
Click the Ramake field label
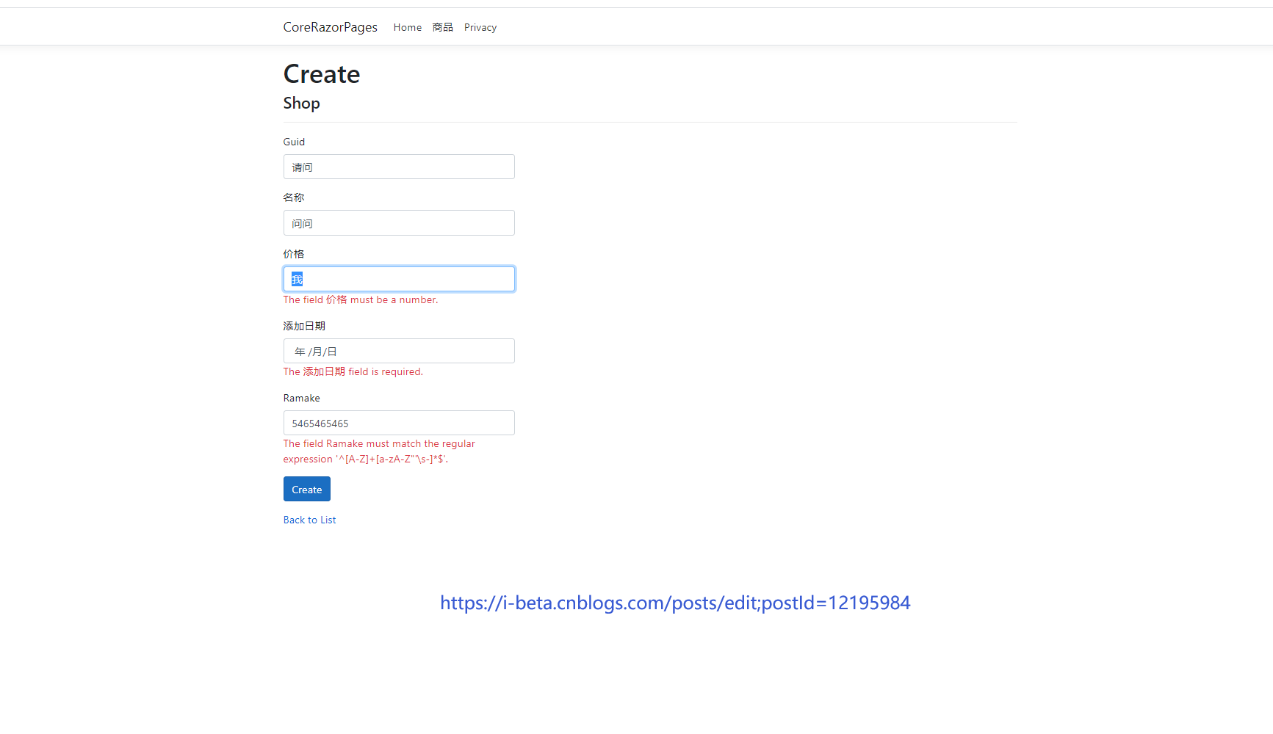(x=301, y=398)
